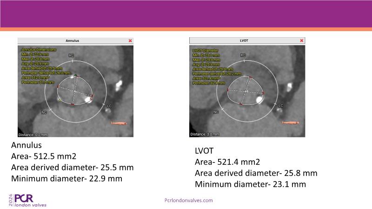
Task: Click the center crosshair point in LVOT view
Action: [x=246, y=91]
